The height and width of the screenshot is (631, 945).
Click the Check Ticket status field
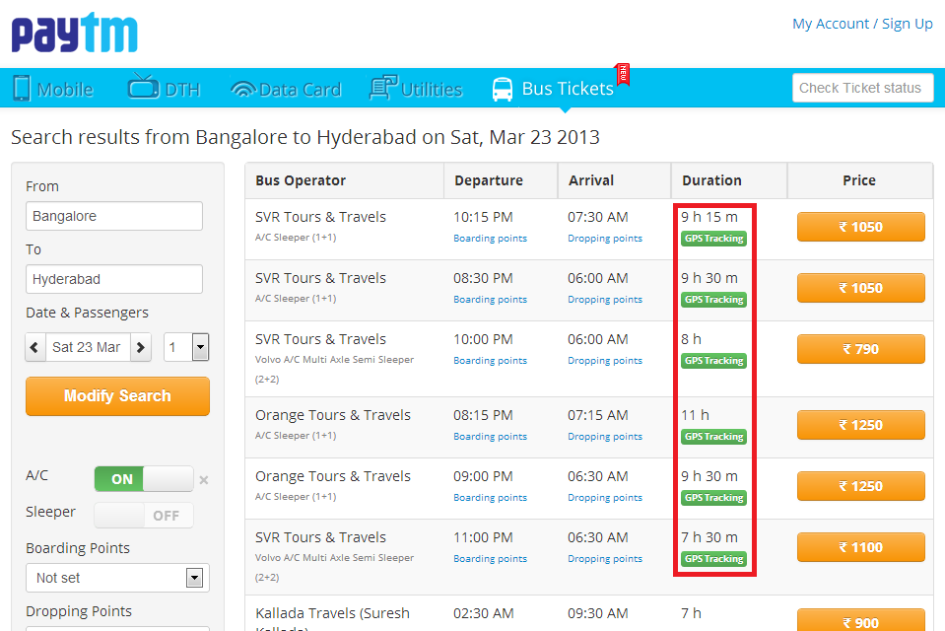[863, 88]
